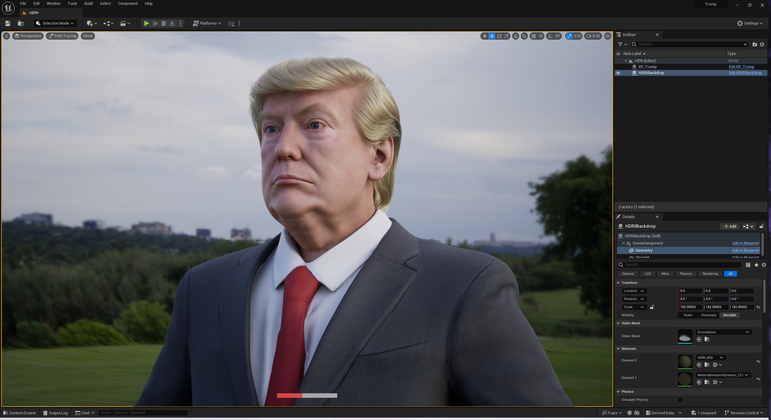The height and width of the screenshot is (420, 771).
Task: Open the Output Log
Action: [56, 413]
